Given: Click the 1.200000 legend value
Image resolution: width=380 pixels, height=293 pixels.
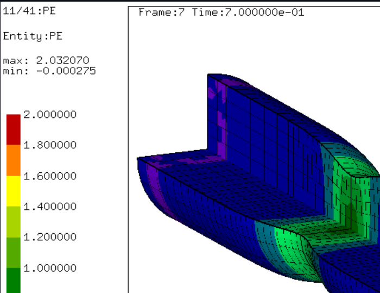Looking at the screenshot, I should click(50, 237).
